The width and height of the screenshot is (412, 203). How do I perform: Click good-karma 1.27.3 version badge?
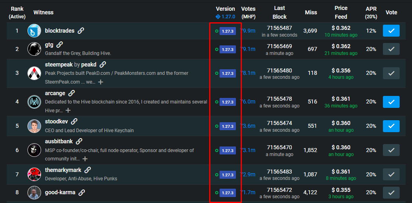(228, 193)
